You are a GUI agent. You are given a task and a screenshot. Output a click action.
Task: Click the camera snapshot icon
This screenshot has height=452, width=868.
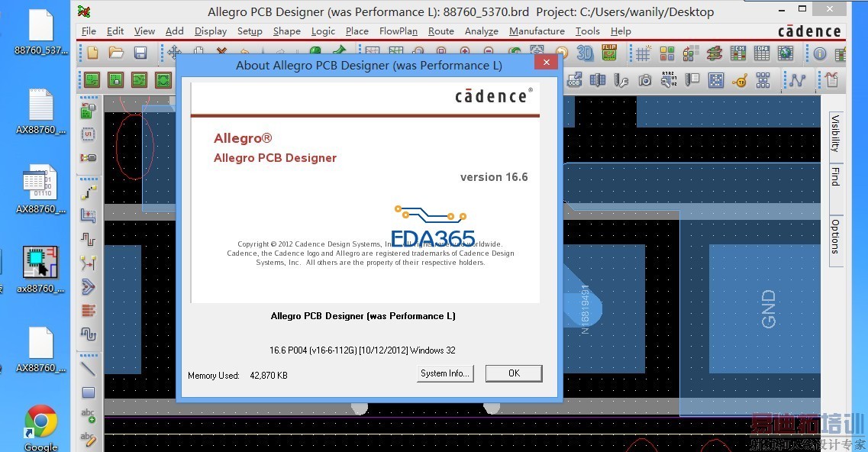pyautogui.click(x=645, y=81)
